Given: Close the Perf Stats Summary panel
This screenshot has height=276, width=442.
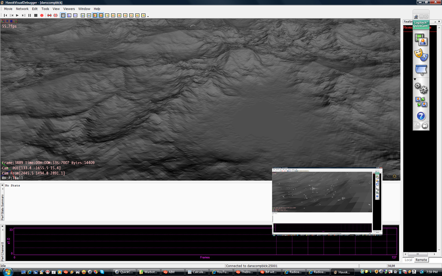Looking at the screenshot, I should pyautogui.click(x=2, y=185).
